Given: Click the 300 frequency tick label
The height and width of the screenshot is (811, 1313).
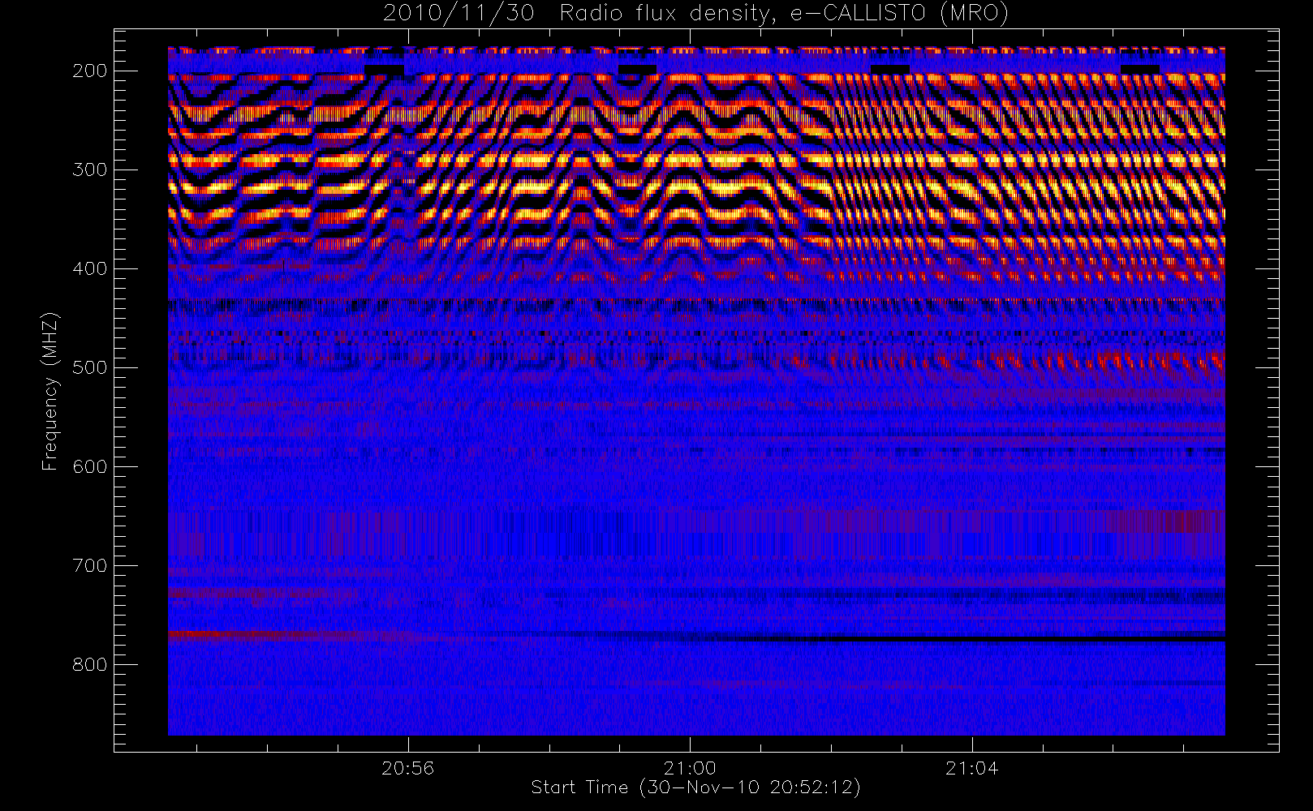Looking at the screenshot, I should pyautogui.click(x=90, y=169).
